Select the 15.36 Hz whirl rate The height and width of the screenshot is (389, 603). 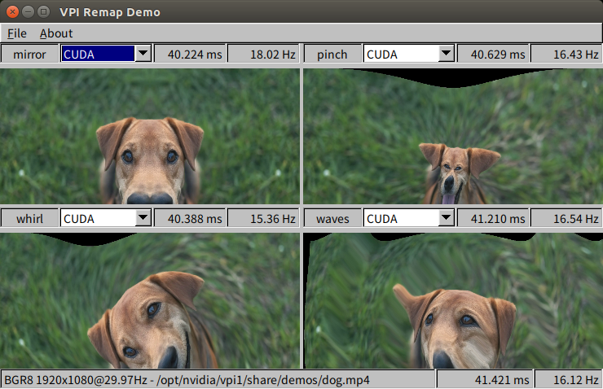[x=263, y=218]
